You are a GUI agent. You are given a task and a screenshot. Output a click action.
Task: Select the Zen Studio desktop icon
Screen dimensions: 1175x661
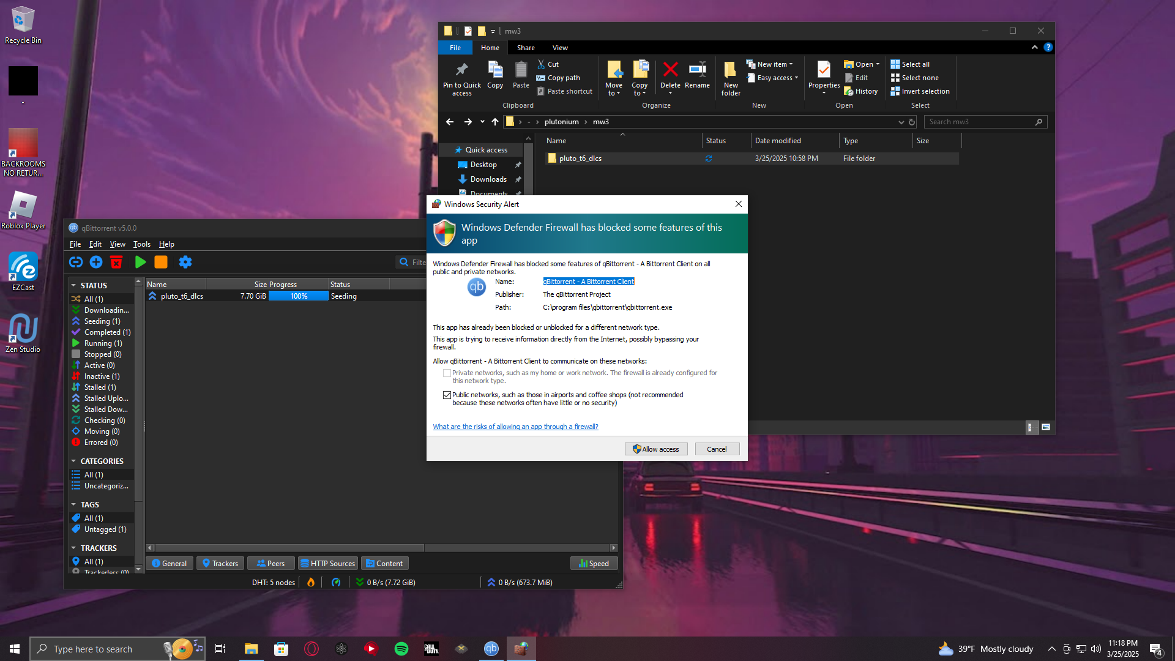click(x=23, y=334)
